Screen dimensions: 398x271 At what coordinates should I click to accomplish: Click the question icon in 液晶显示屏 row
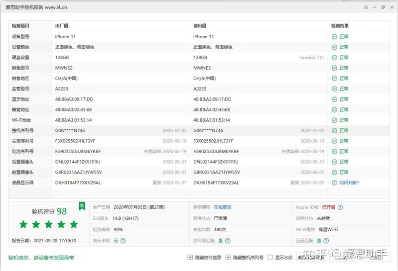tap(335, 182)
